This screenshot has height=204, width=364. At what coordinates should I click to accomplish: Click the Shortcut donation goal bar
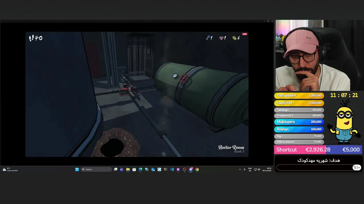pyautogui.click(x=318, y=150)
